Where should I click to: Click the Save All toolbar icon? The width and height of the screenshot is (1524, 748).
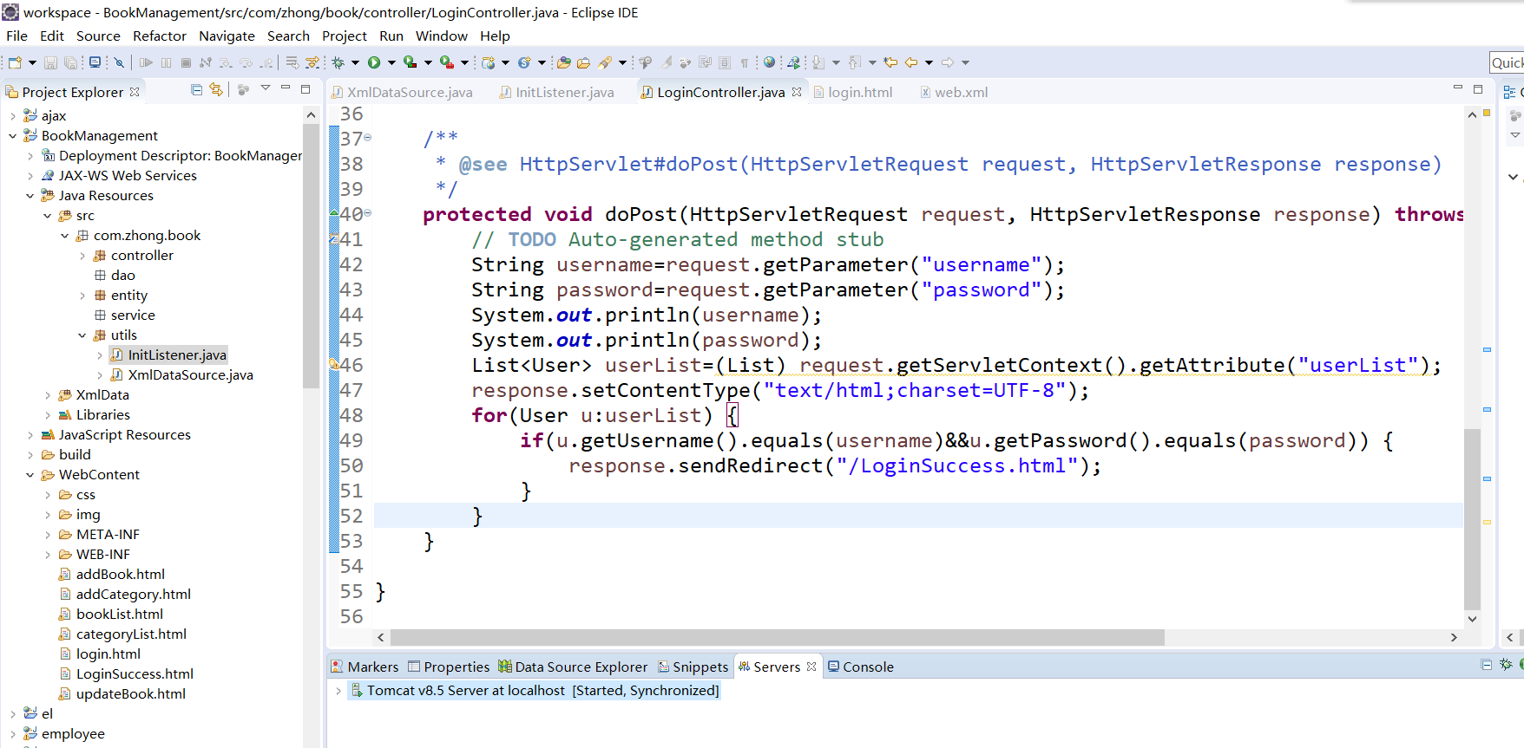[x=70, y=62]
